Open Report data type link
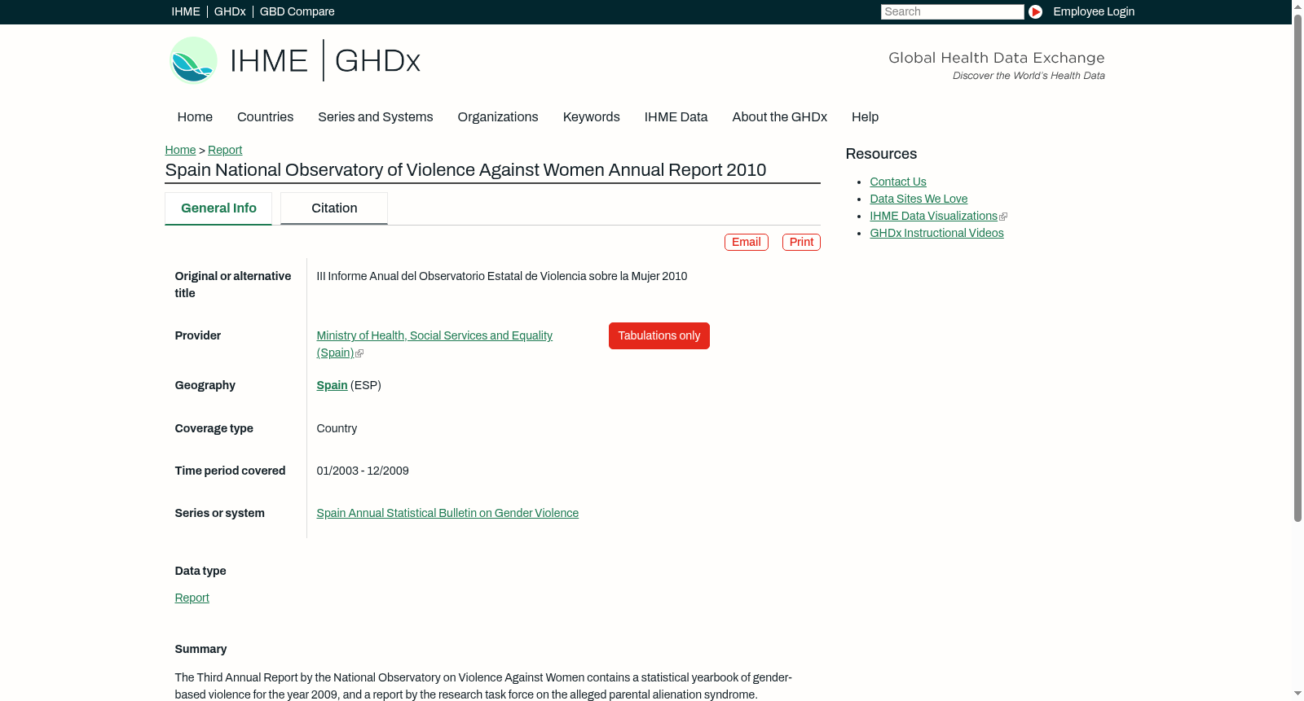This screenshot has height=701, width=1304. point(192,598)
